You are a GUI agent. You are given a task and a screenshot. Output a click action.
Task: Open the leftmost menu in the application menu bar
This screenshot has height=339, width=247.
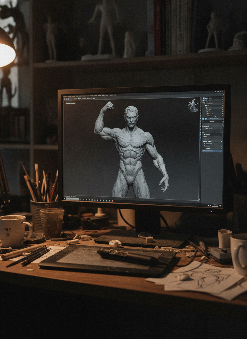[x=65, y=96]
